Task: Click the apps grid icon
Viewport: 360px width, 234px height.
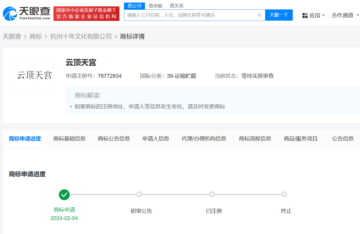Action: tap(305, 16)
